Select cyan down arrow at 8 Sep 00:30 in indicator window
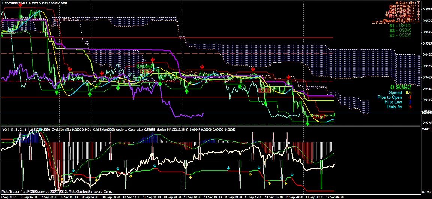Screen dimensions: 432x199 (73, 171)
